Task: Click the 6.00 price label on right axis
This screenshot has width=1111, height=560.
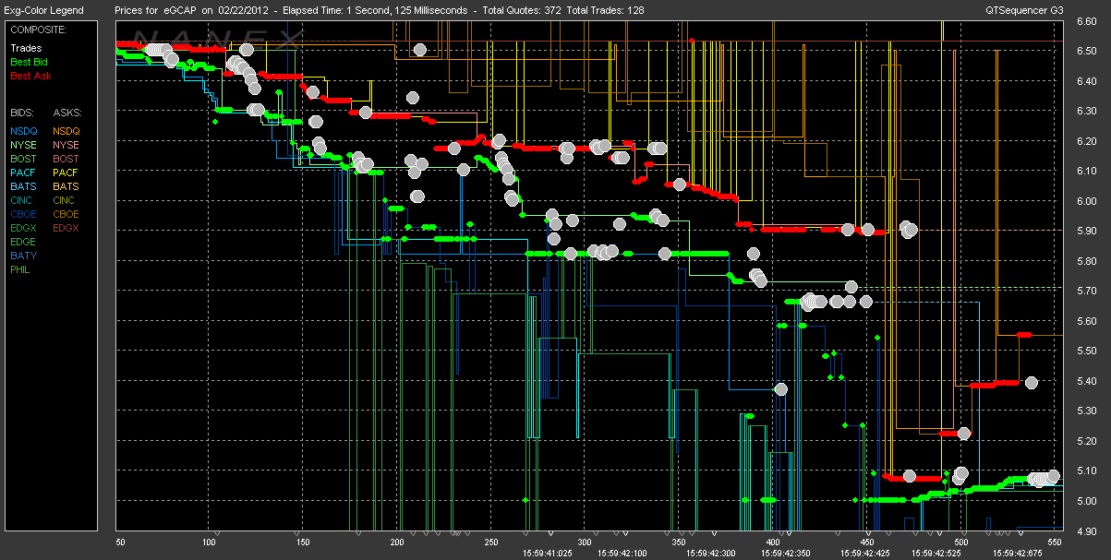Action: (1085, 201)
